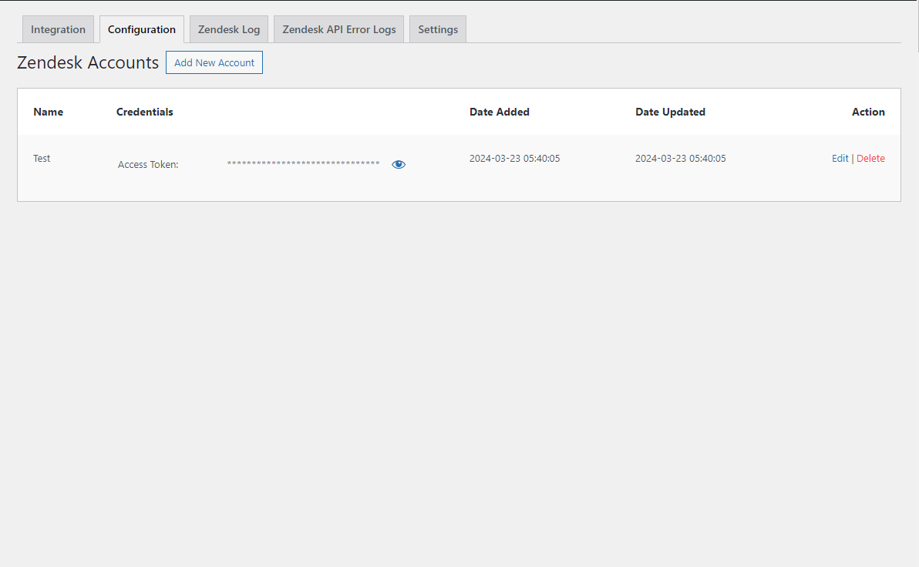Click the Add New Account button
Image resolution: width=919 pixels, height=567 pixels.
coord(214,62)
